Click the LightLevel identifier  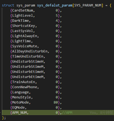[23, 16]
